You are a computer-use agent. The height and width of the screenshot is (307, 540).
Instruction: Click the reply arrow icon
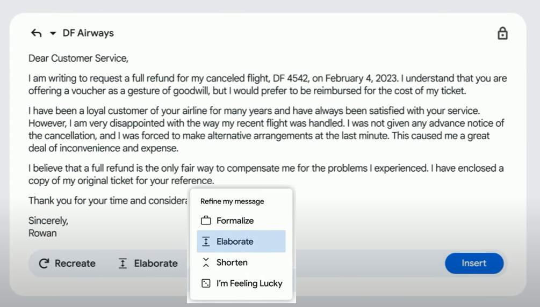pyautogui.click(x=36, y=33)
